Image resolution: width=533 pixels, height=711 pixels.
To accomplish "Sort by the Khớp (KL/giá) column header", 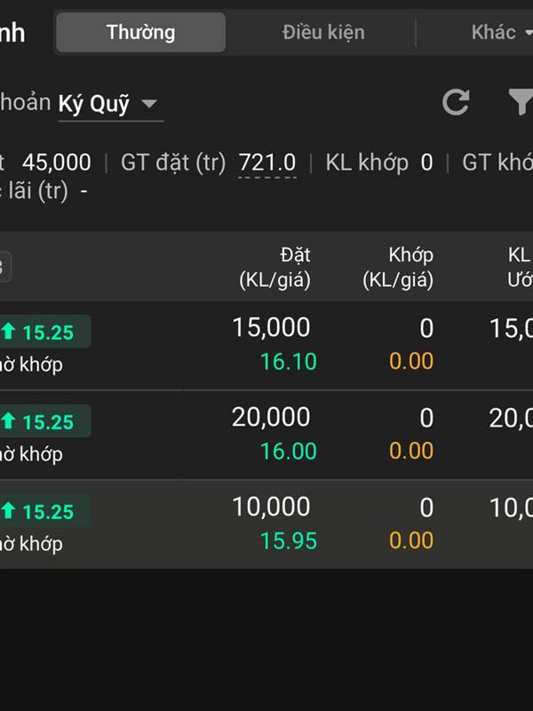I will tap(398, 268).
